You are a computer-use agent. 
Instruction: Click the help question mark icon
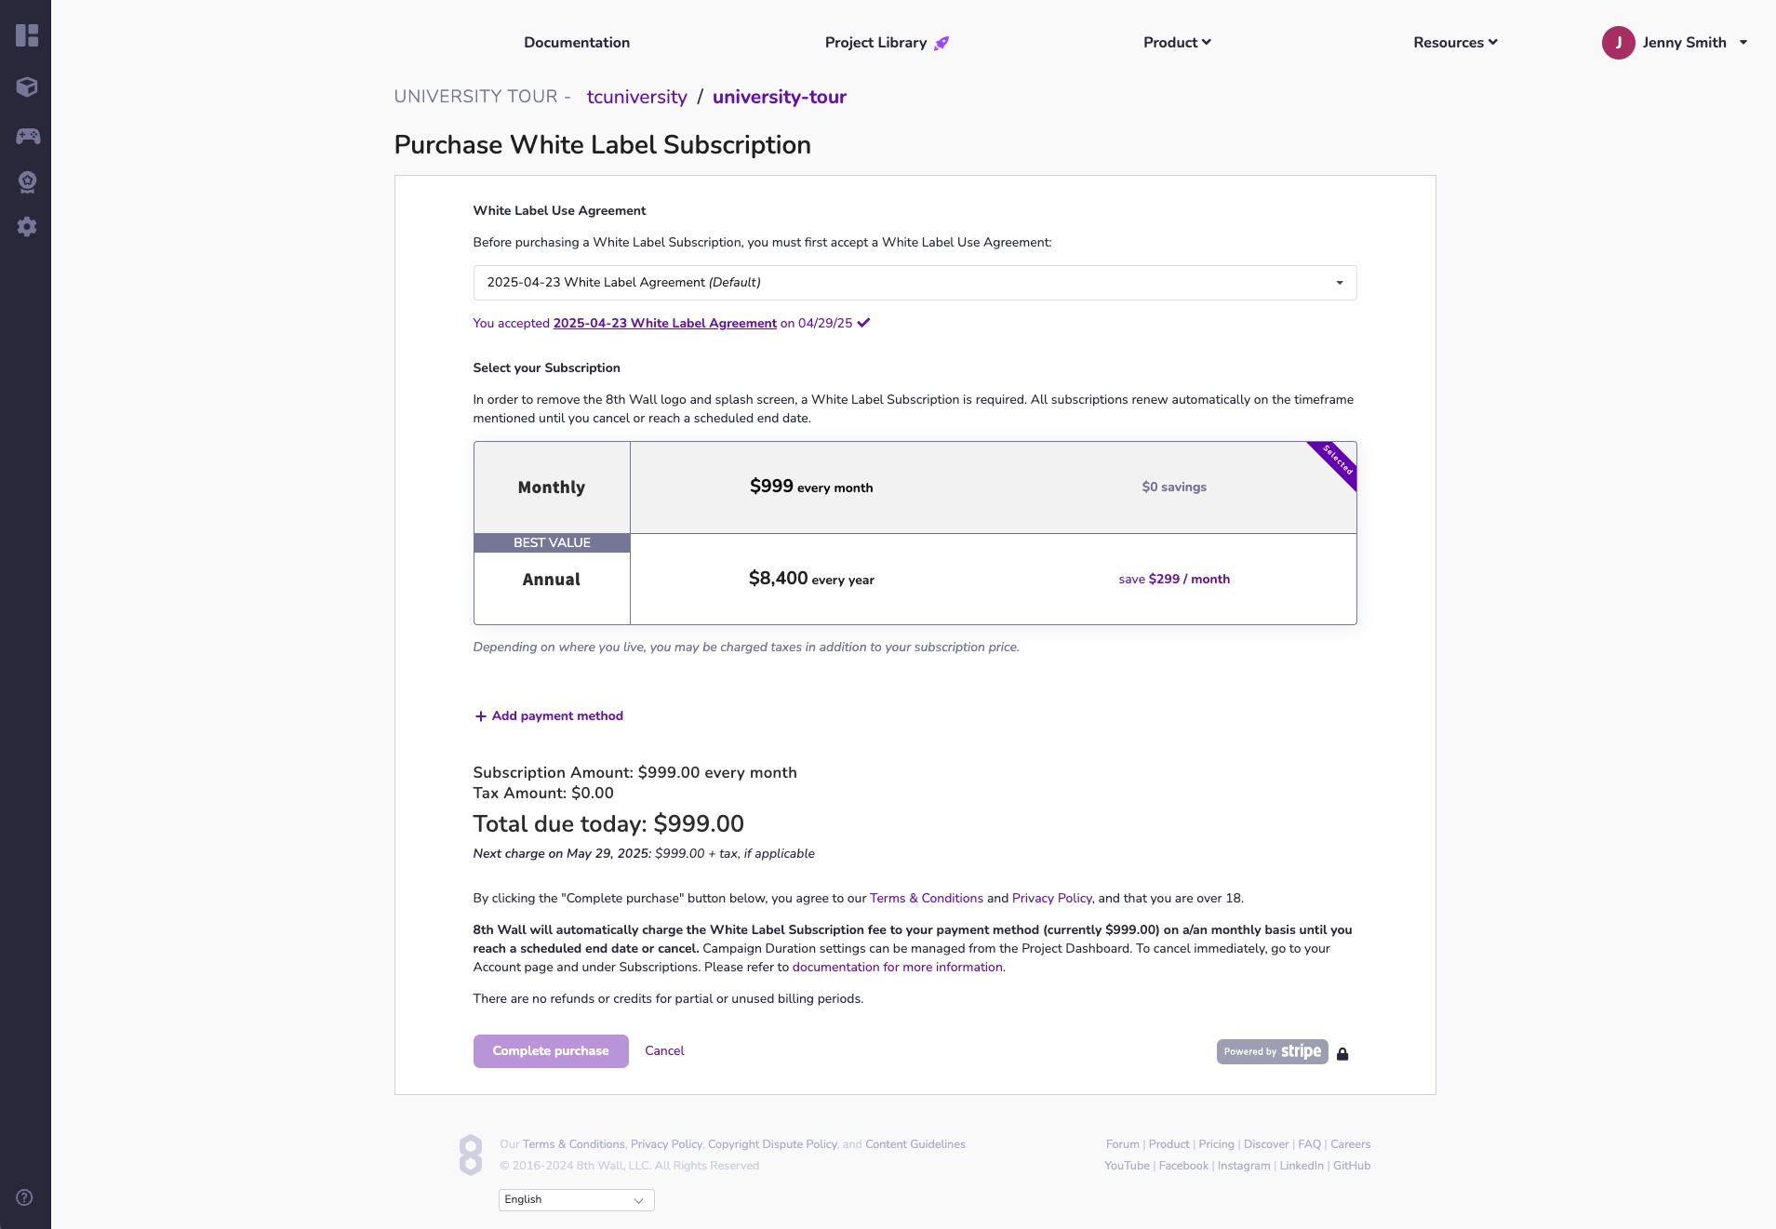[x=23, y=1197]
